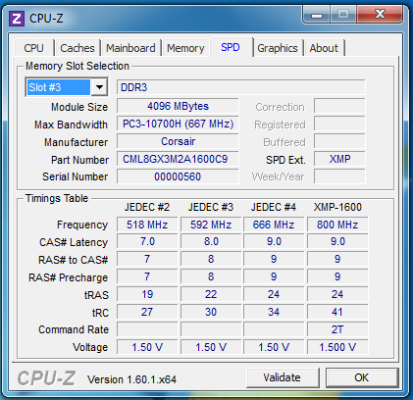Screen dimensions: 413x400
Task: Click the SPD Ext. label
Action: (285, 160)
